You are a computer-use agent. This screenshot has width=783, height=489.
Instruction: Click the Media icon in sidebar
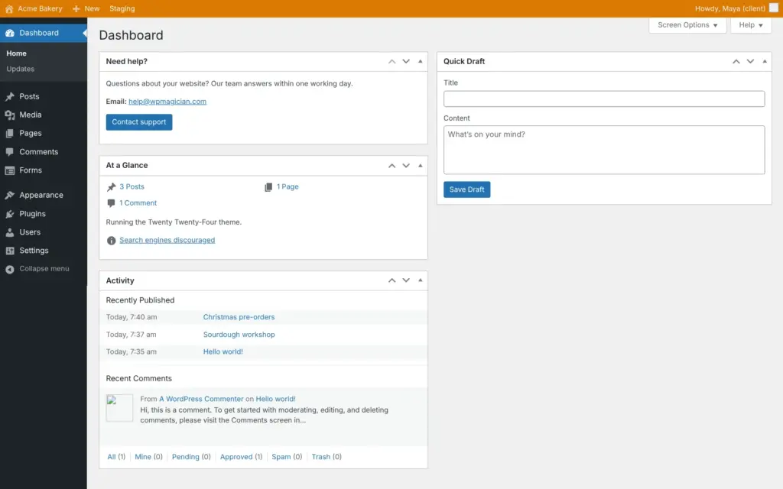[x=9, y=115]
